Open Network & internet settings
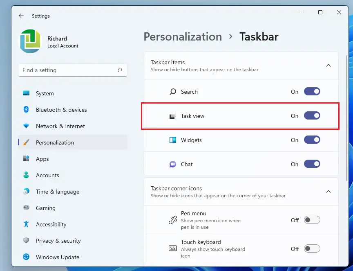The width and height of the screenshot is (353, 271). (x=73, y=126)
